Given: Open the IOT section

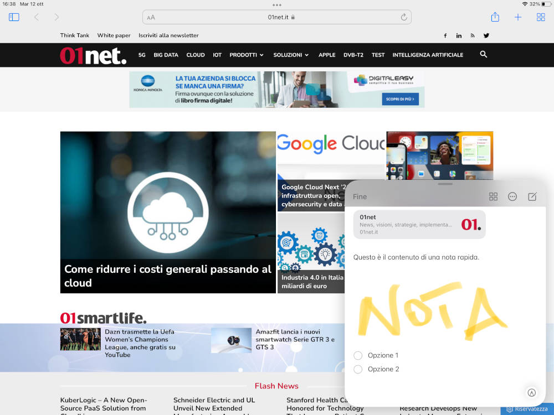Looking at the screenshot, I should click(217, 55).
